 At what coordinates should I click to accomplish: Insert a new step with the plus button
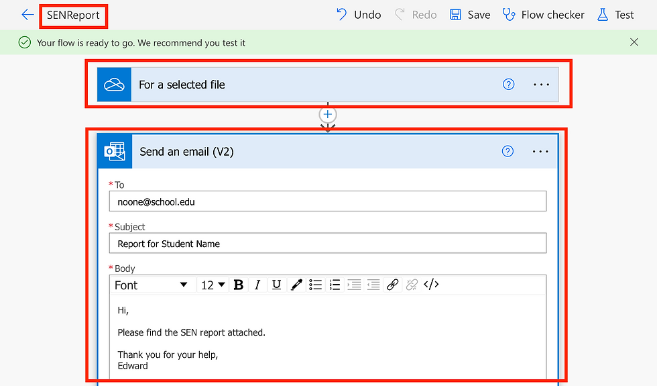(328, 114)
